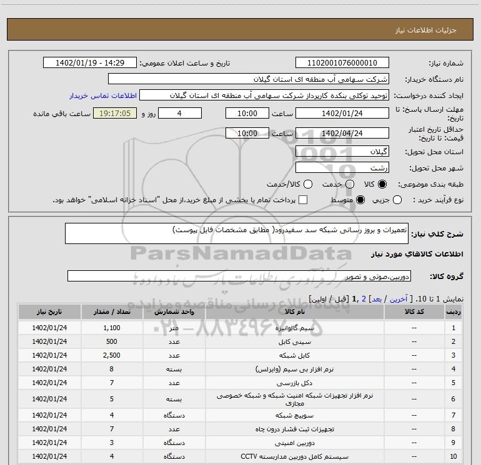Select the کابل شبکه item row
481x465 pixels.
click(240, 356)
